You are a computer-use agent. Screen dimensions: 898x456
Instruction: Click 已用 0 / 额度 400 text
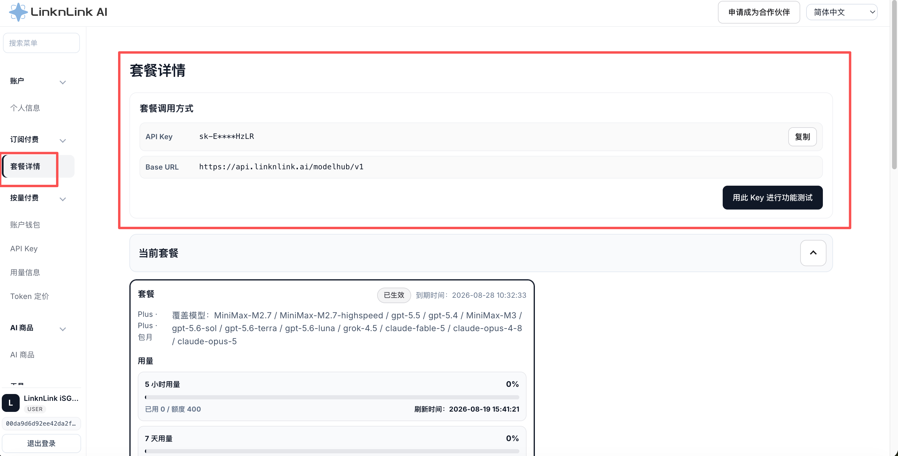coord(173,409)
